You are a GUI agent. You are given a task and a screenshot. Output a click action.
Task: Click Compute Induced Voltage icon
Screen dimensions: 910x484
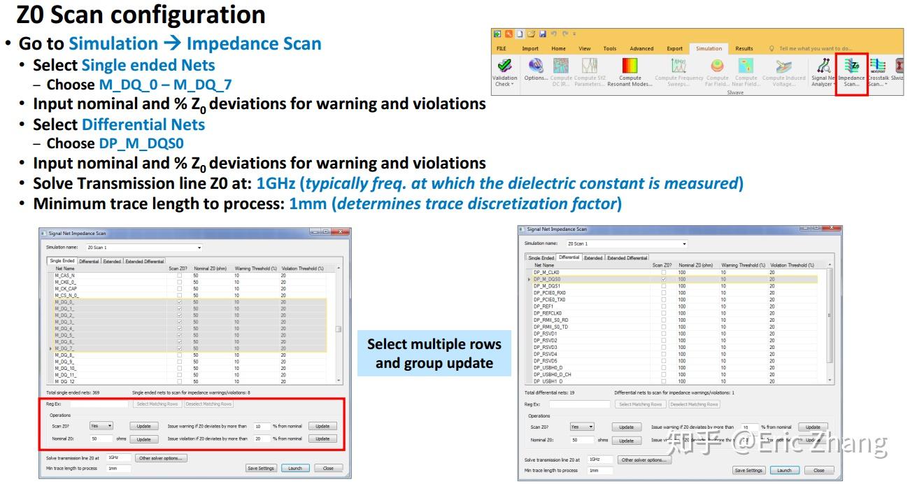click(783, 66)
